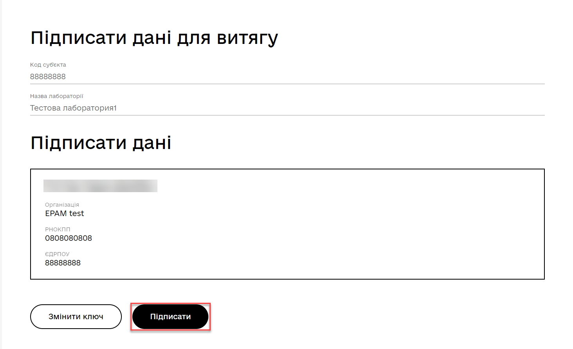
Task: Click the Організація label
Action: click(62, 205)
